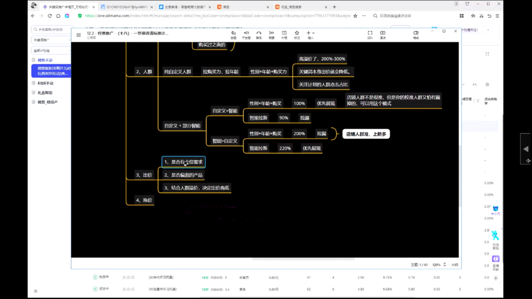
Task: Enter ZEN fullscreen mode
Action: click(370, 33)
